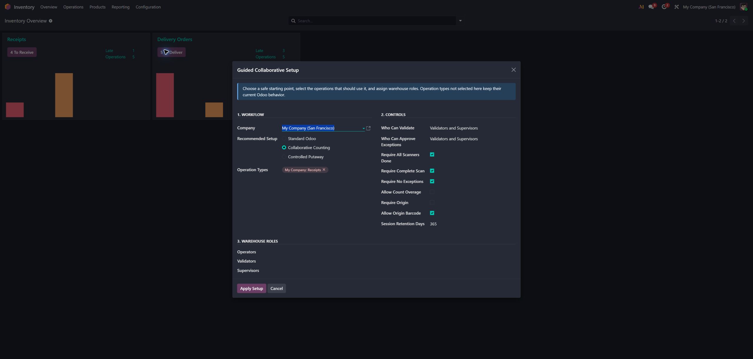Click the search magnifier icon

click(x=293, y=21)
